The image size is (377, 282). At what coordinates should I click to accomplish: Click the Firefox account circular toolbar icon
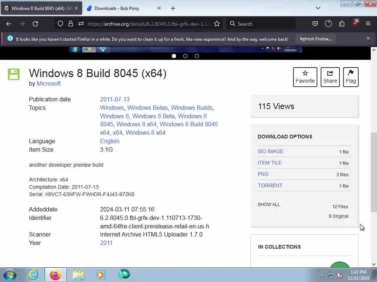coord(328,23)
